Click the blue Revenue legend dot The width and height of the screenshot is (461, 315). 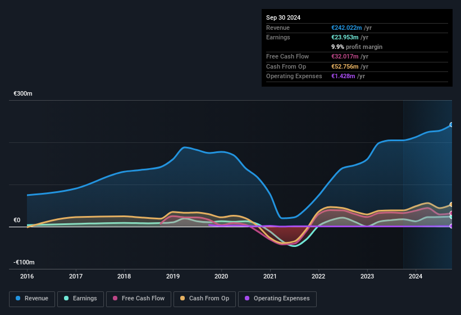click(19, 299)
